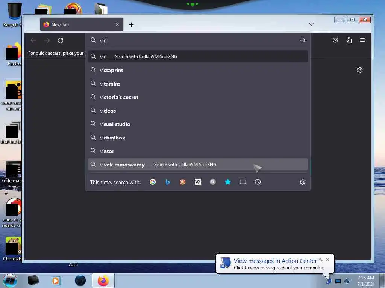Choose the viator suggestion

point(198,151)
